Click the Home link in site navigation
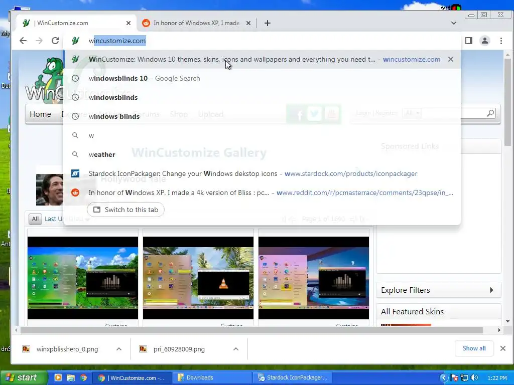Viewport: 514px width, 385px height. click(40, 114)
